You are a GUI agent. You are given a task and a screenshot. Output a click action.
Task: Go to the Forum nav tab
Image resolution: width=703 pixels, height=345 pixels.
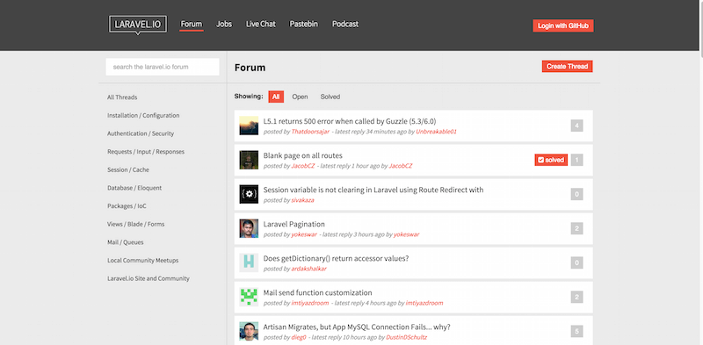coord(192,25)
